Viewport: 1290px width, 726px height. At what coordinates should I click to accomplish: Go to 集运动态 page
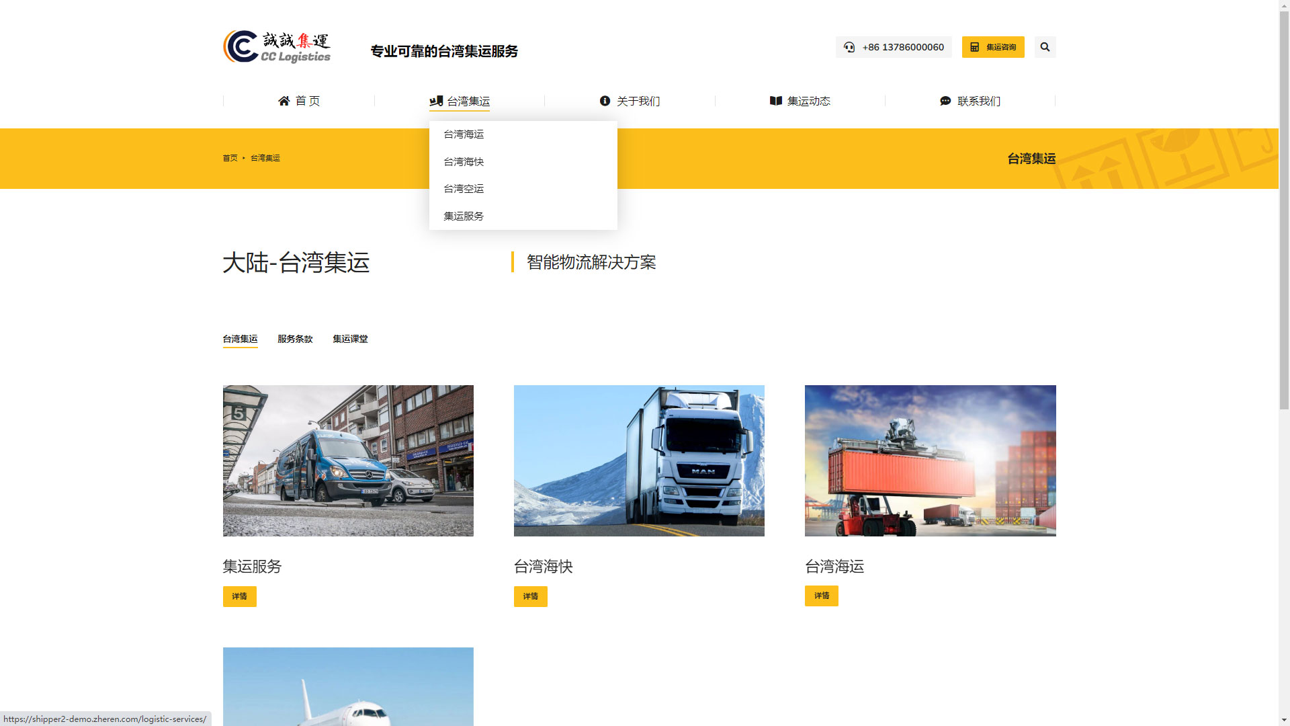(x=800, y=101)
